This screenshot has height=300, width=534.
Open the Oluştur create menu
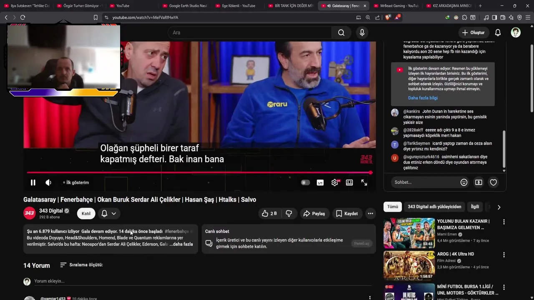point(474,32)
